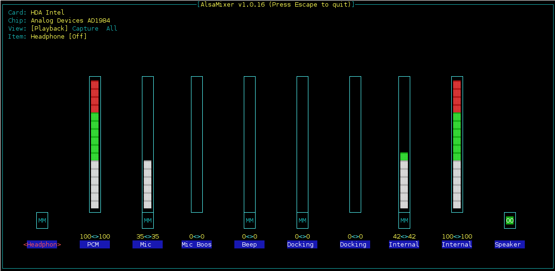Select the Internal label under 42<>42
The height and width of the screenshot is (271, 555).
[x=404, y=245]
